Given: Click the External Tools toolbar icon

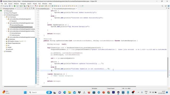Looking at the screenshot, I should [28, 6].
